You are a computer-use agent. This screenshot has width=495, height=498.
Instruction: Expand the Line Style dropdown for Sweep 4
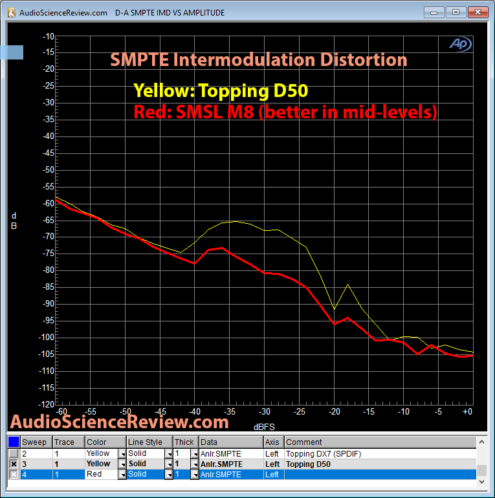pyautogui.click(x=170, y=475)
